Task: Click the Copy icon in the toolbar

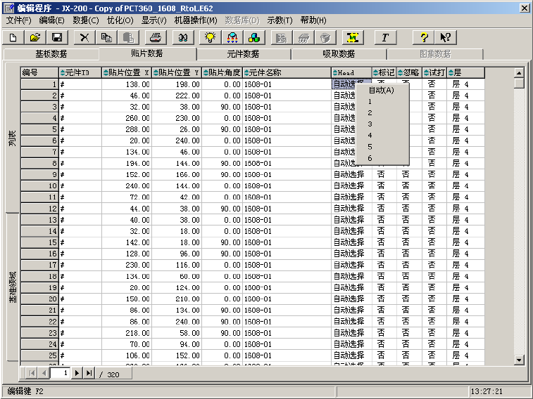Action: coord(106,37)
